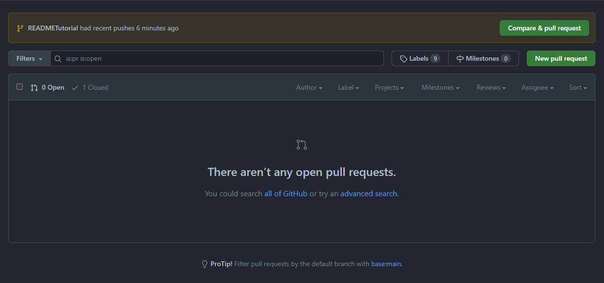Image resolution: width=604 pixels, height=283 pixels.
Task: Click the magnifying glass in the search bar
Action: pos(57,58)
